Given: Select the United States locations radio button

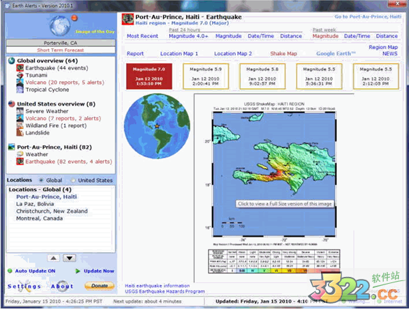Looking at the screenshot, I should click(74, 180).
